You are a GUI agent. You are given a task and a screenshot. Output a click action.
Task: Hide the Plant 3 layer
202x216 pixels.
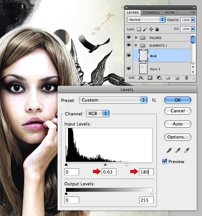[129, 68]
